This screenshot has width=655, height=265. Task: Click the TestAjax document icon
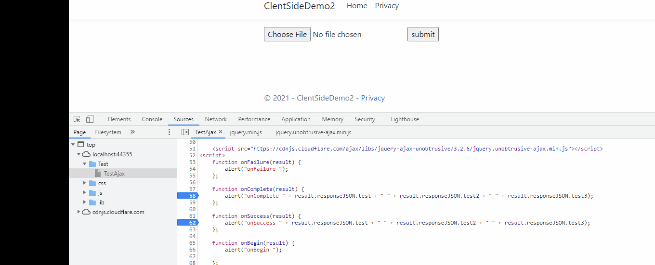tap(98, 173)
